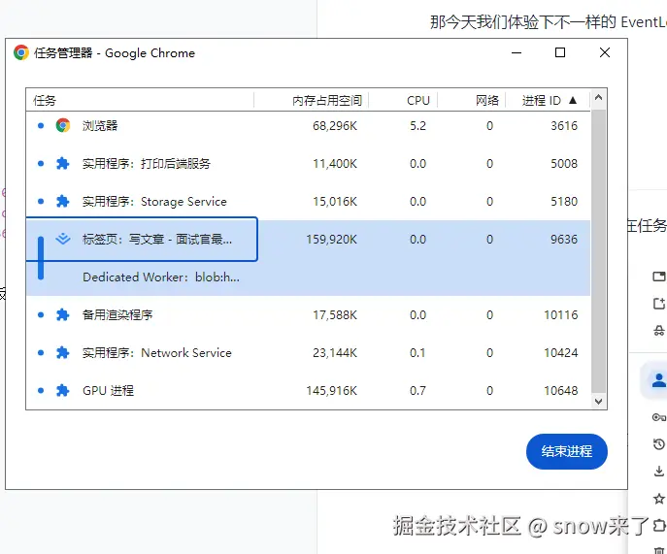Click Chrome logo in task manager title bar
Viewport: 667px width, 554px height.
[20, 52]
